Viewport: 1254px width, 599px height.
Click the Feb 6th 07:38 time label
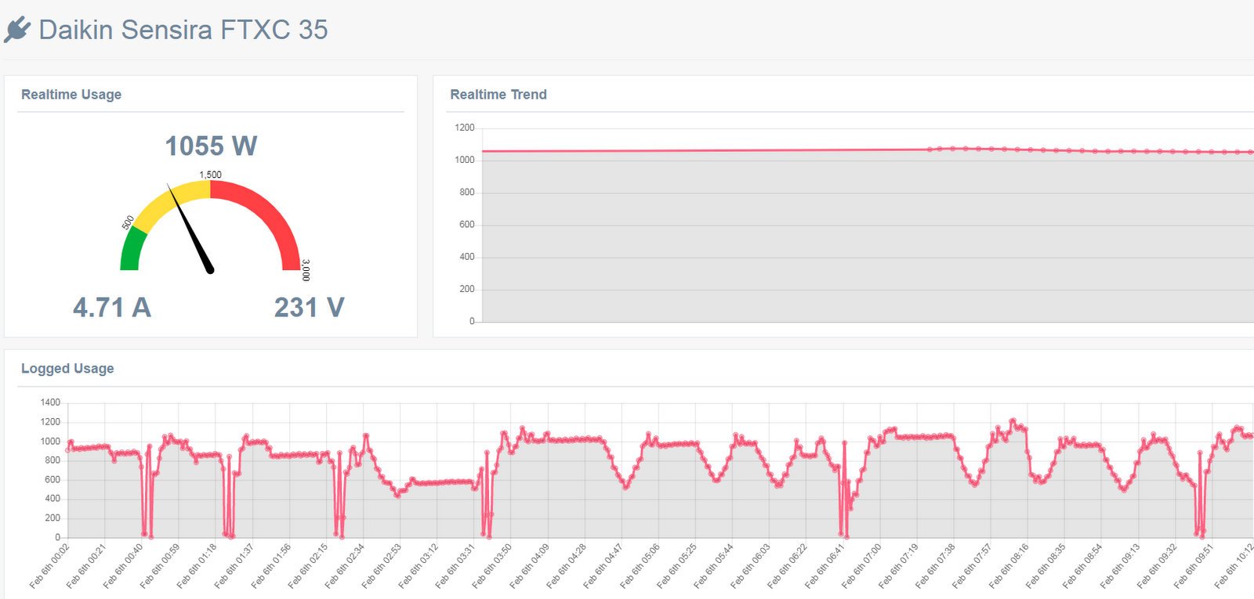click(936, 566)
